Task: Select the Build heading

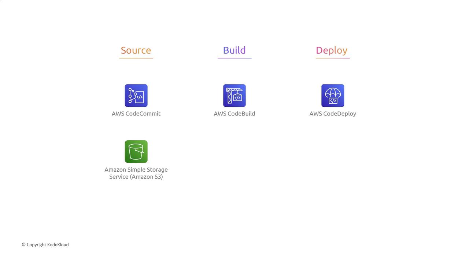Action: pos(234,50)
